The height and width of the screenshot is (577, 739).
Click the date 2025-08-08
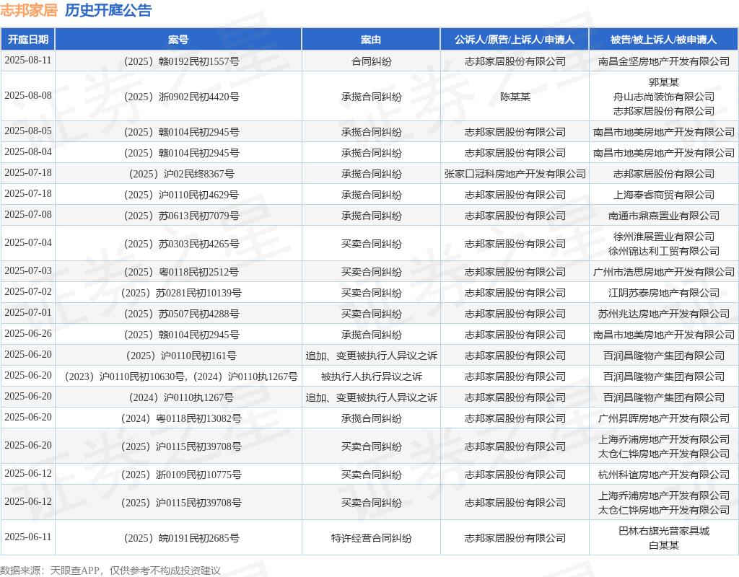[28, 96]
